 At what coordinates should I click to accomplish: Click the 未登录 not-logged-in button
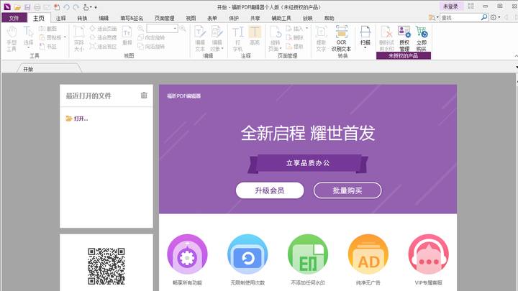tap(450, 6)
